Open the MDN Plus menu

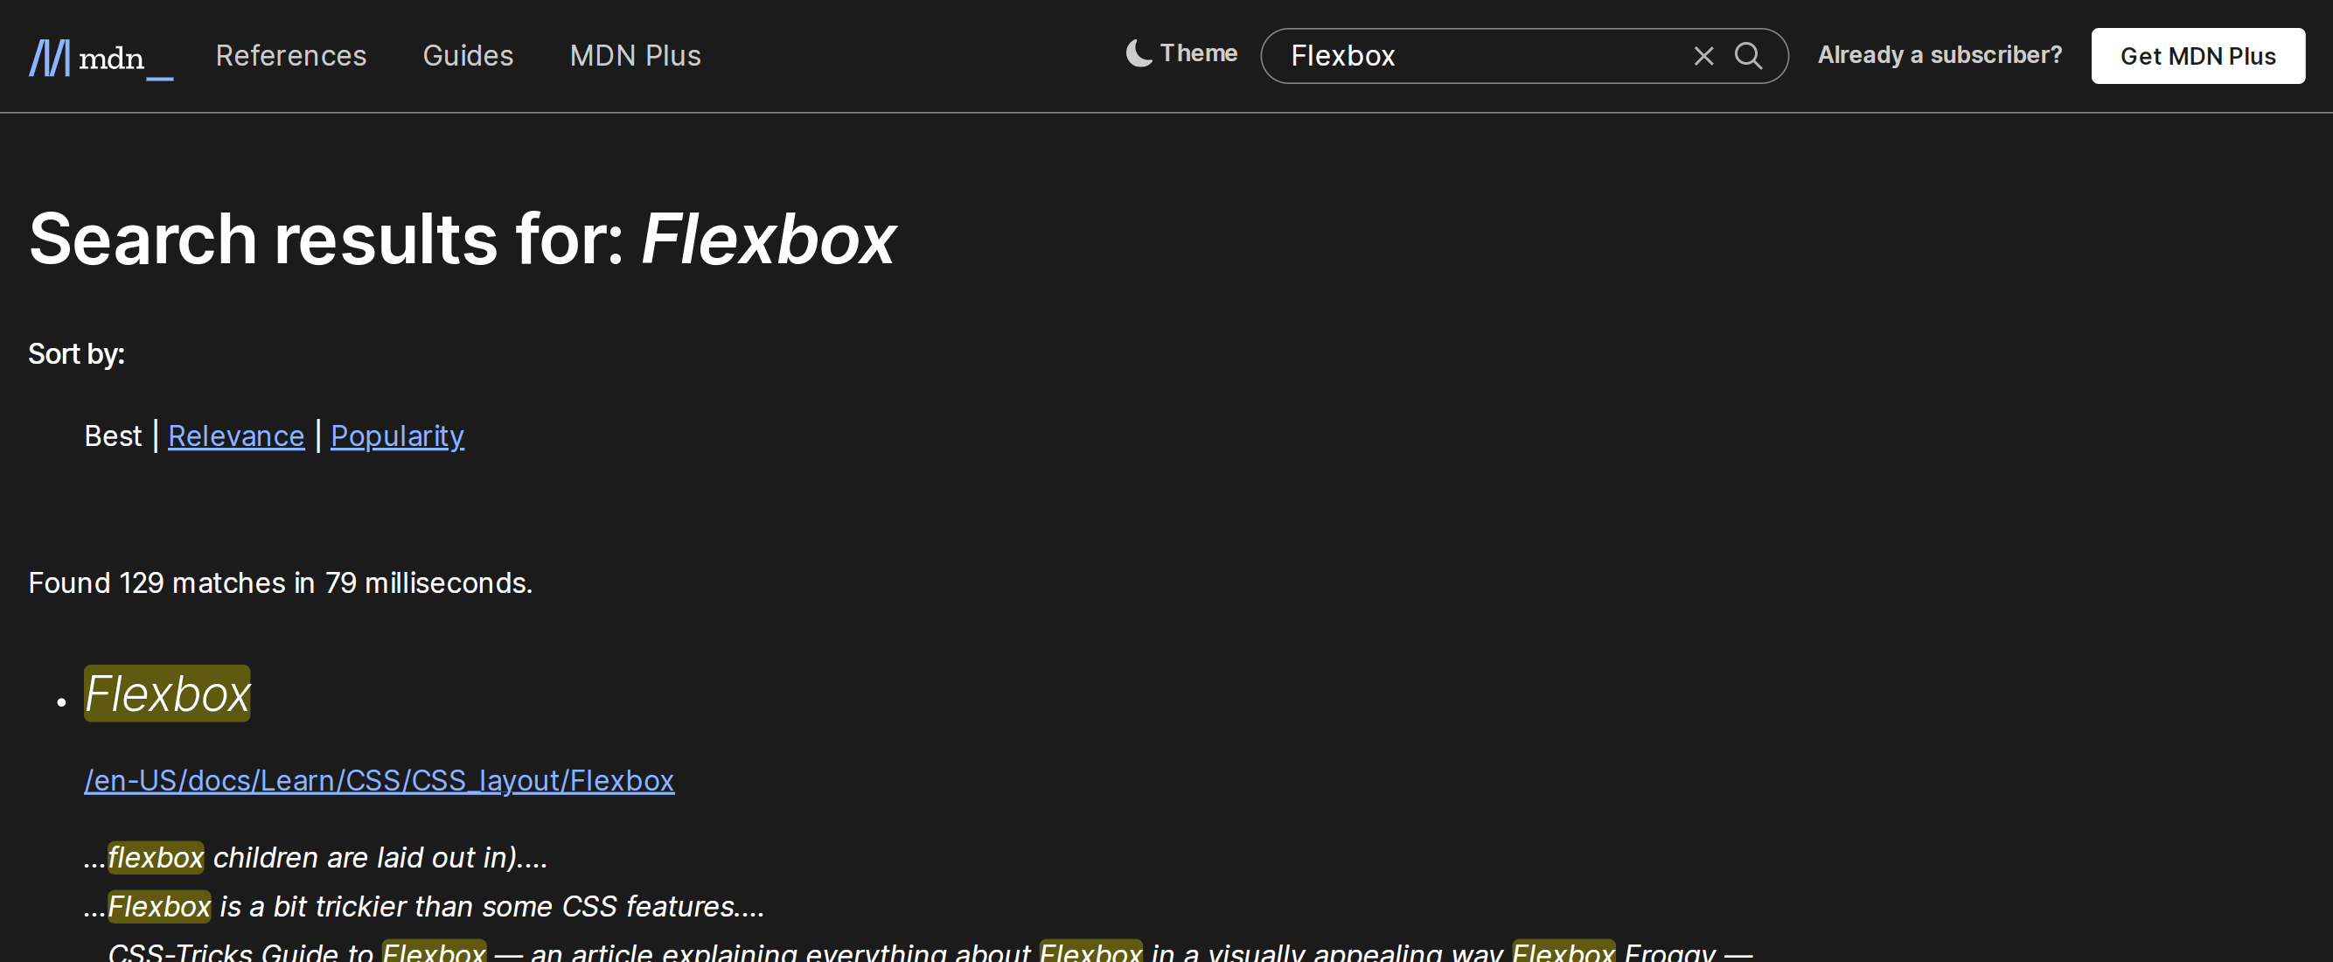pyautogui.click(x=635, y=56)
